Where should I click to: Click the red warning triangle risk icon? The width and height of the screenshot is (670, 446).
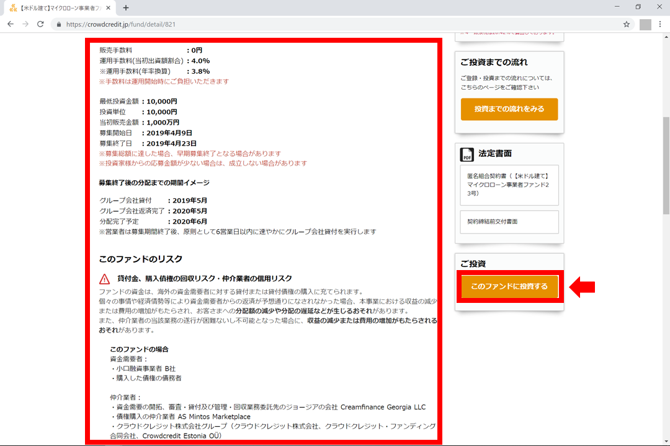(x=105, y=279)
